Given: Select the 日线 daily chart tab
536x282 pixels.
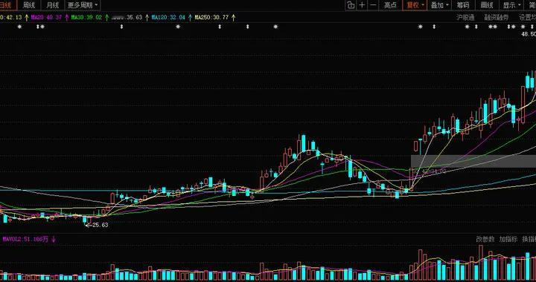Looking at the screenshot, I should (6, 5).
